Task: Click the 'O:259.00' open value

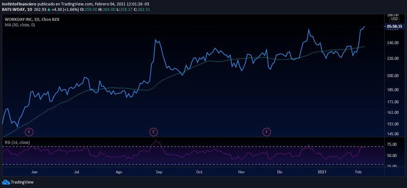Action: (89, 9)
